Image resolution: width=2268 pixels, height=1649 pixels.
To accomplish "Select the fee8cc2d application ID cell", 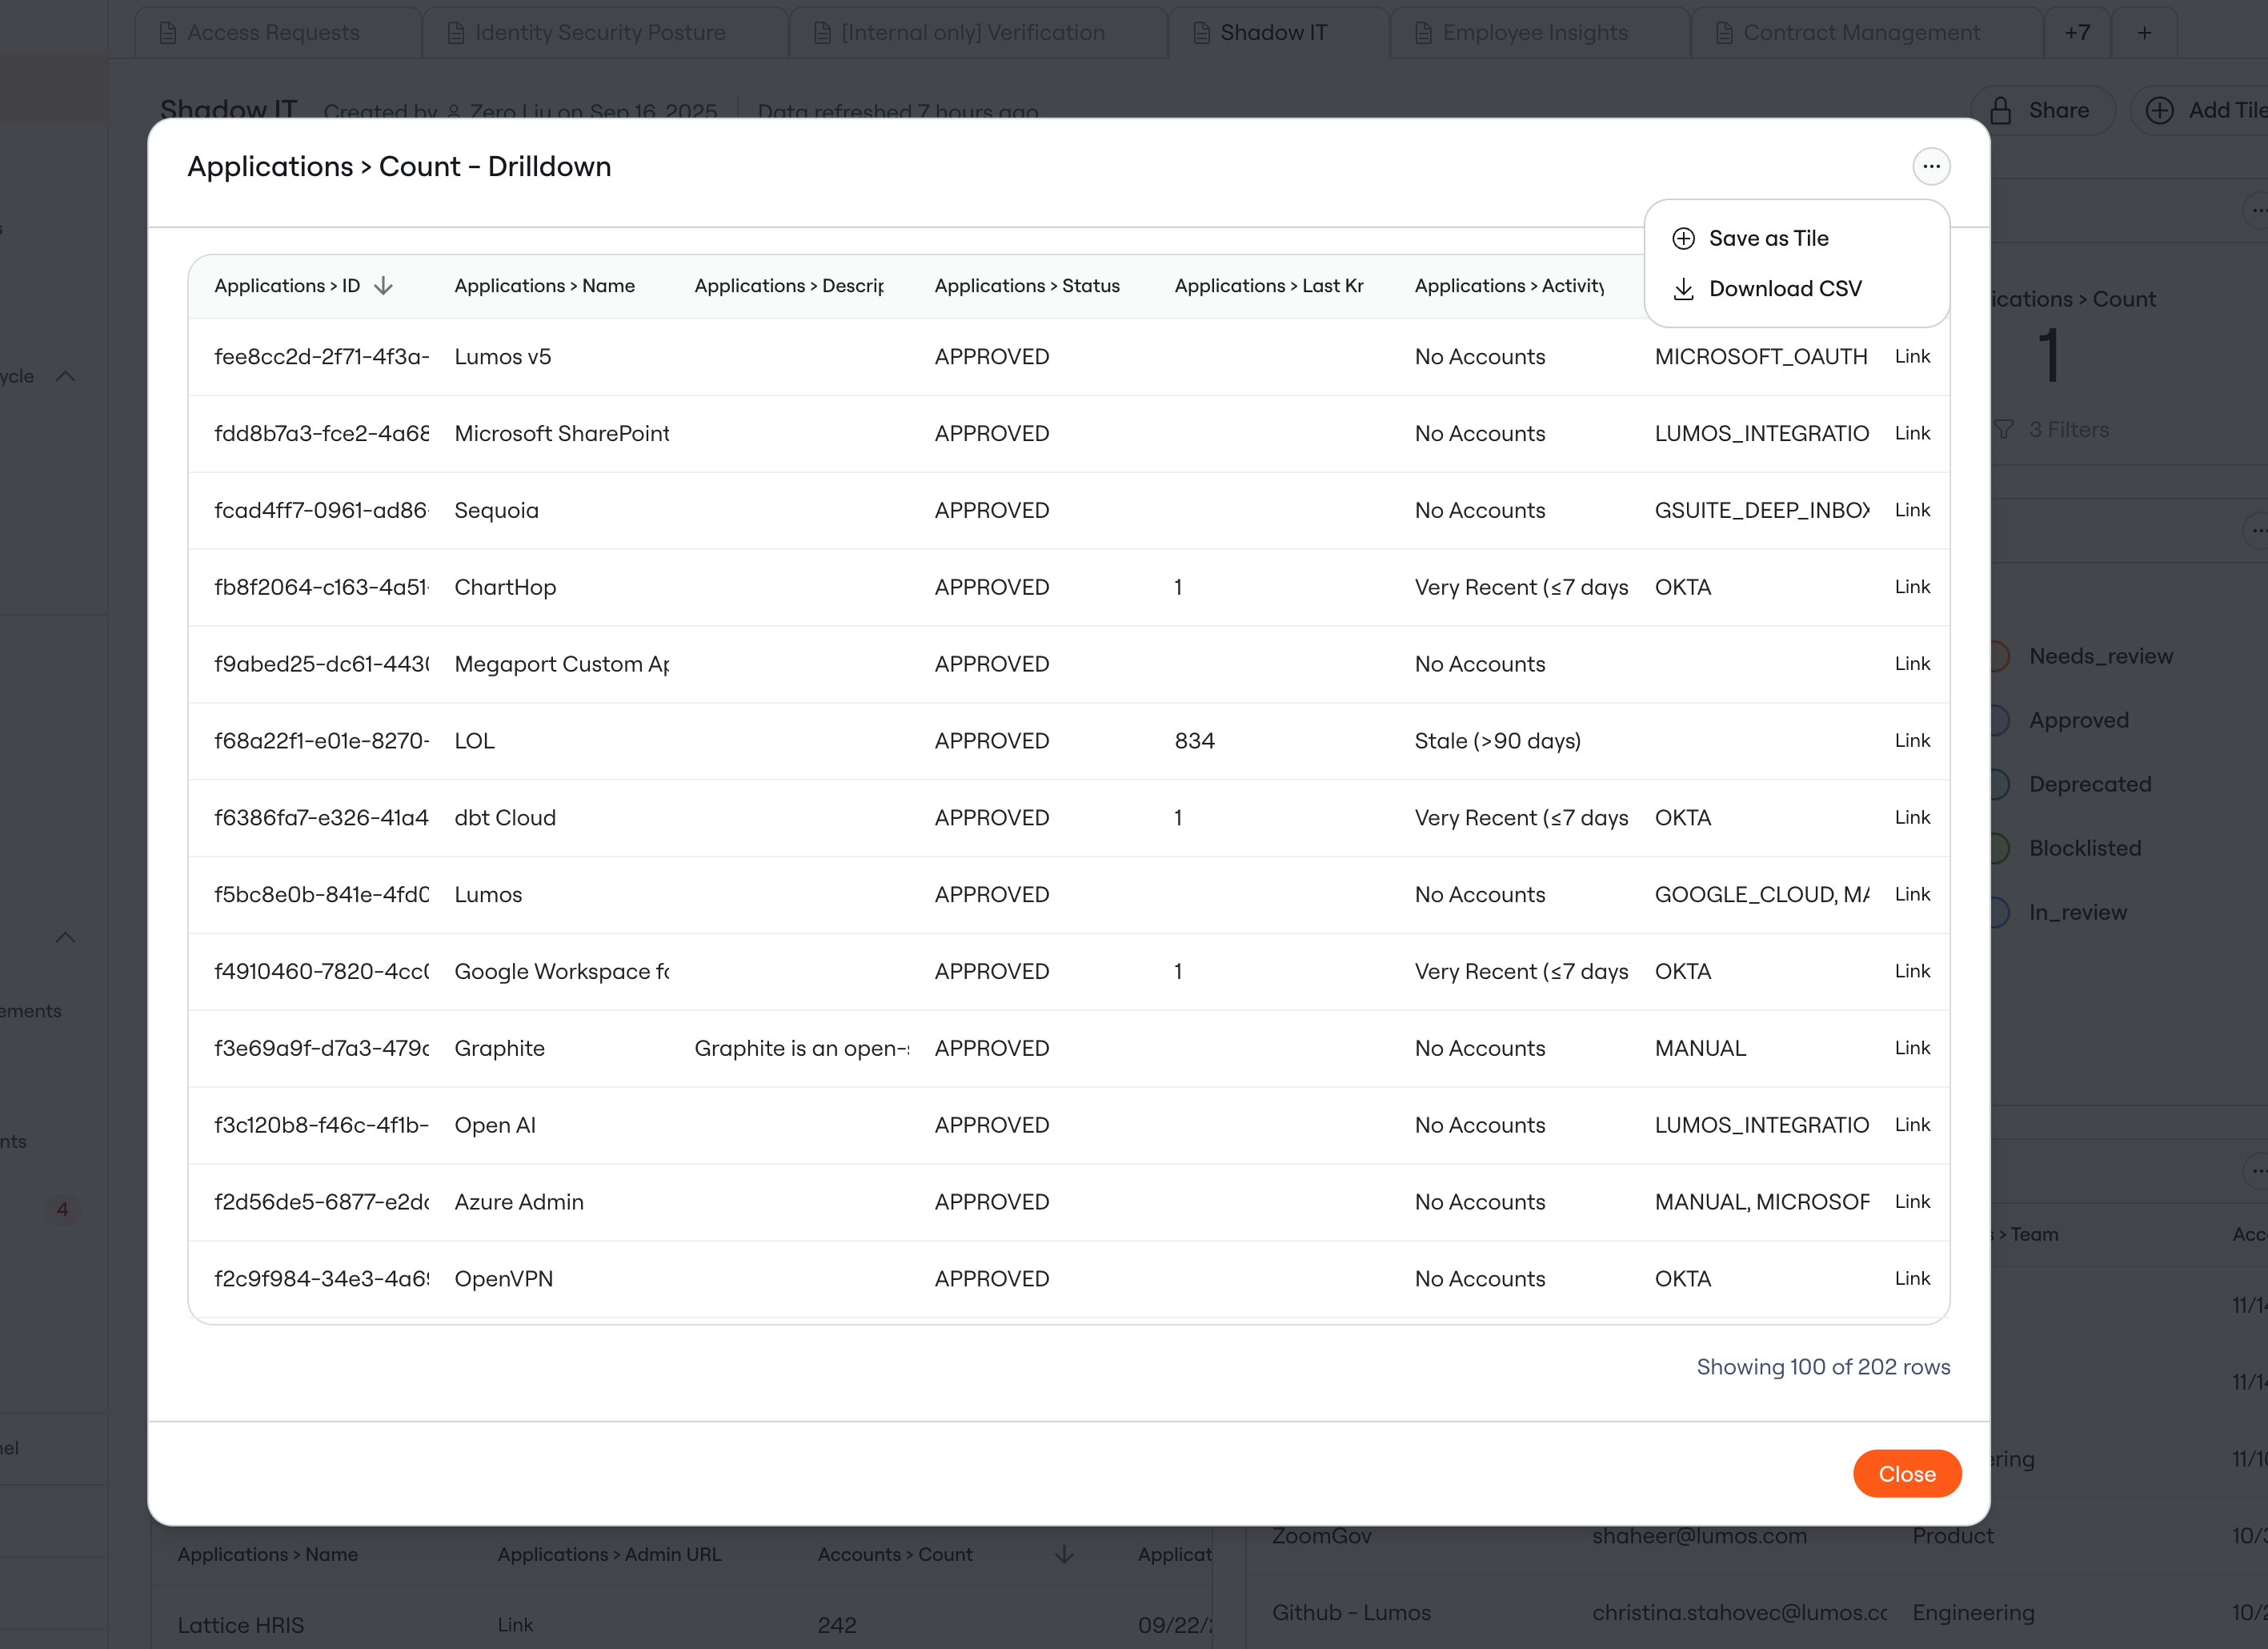I will pyautogui.click(x=321, y=357).
